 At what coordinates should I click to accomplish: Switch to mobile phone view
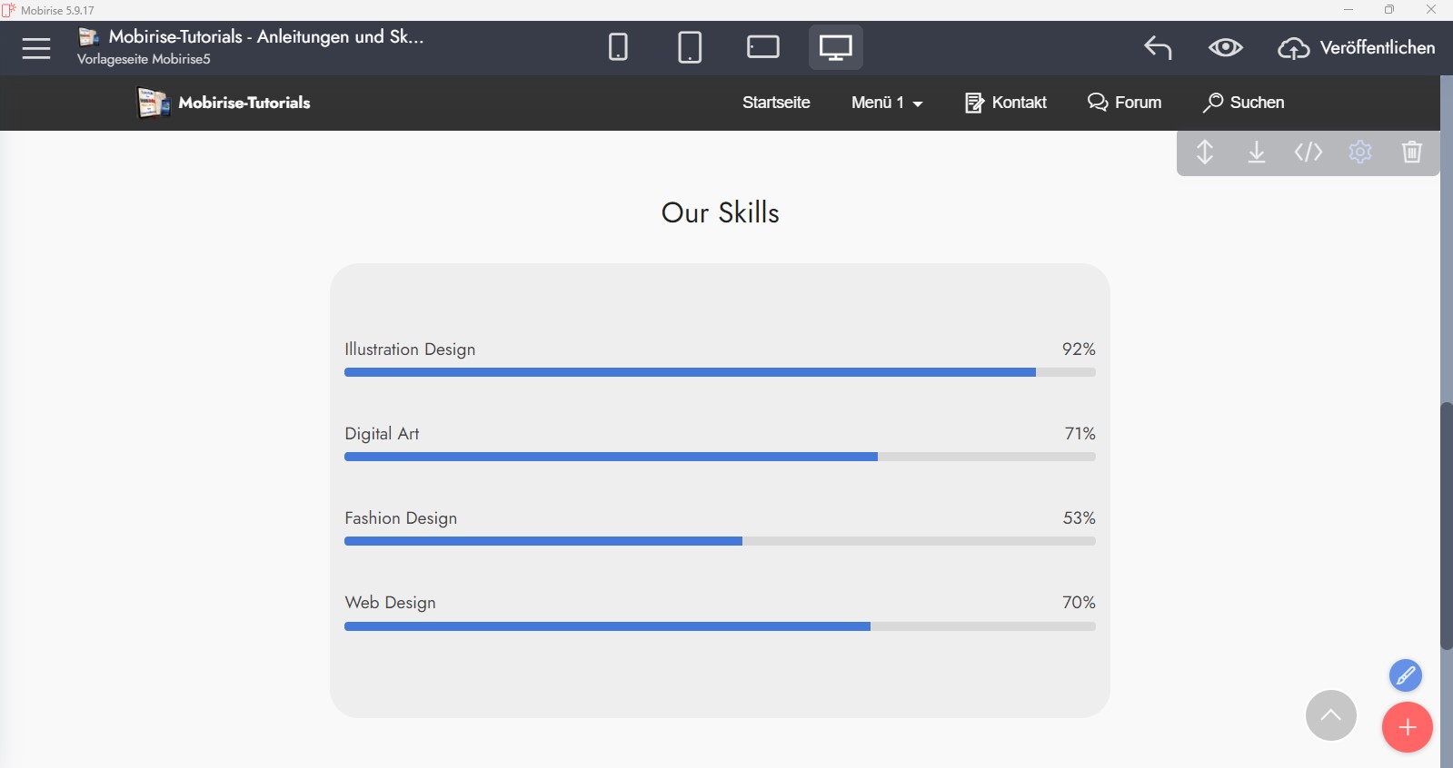pos(618,47)
